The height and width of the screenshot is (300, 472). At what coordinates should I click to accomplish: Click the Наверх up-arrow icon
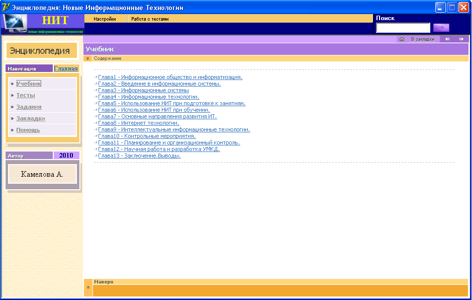coord(88,287)
